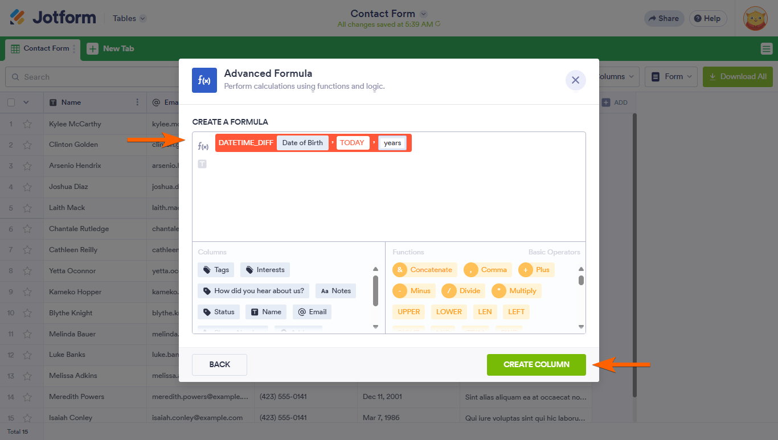Click the ADD column button
The image size is (778, 440).
click(615, 102)
